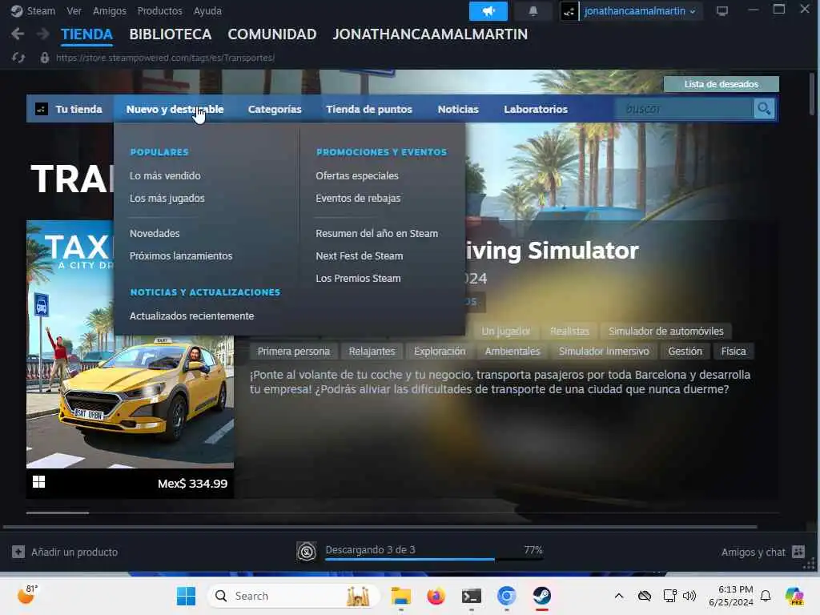Open the Ayuda menu
The width and height of the screenshot is (820, 615).
(x=207, y=11)
